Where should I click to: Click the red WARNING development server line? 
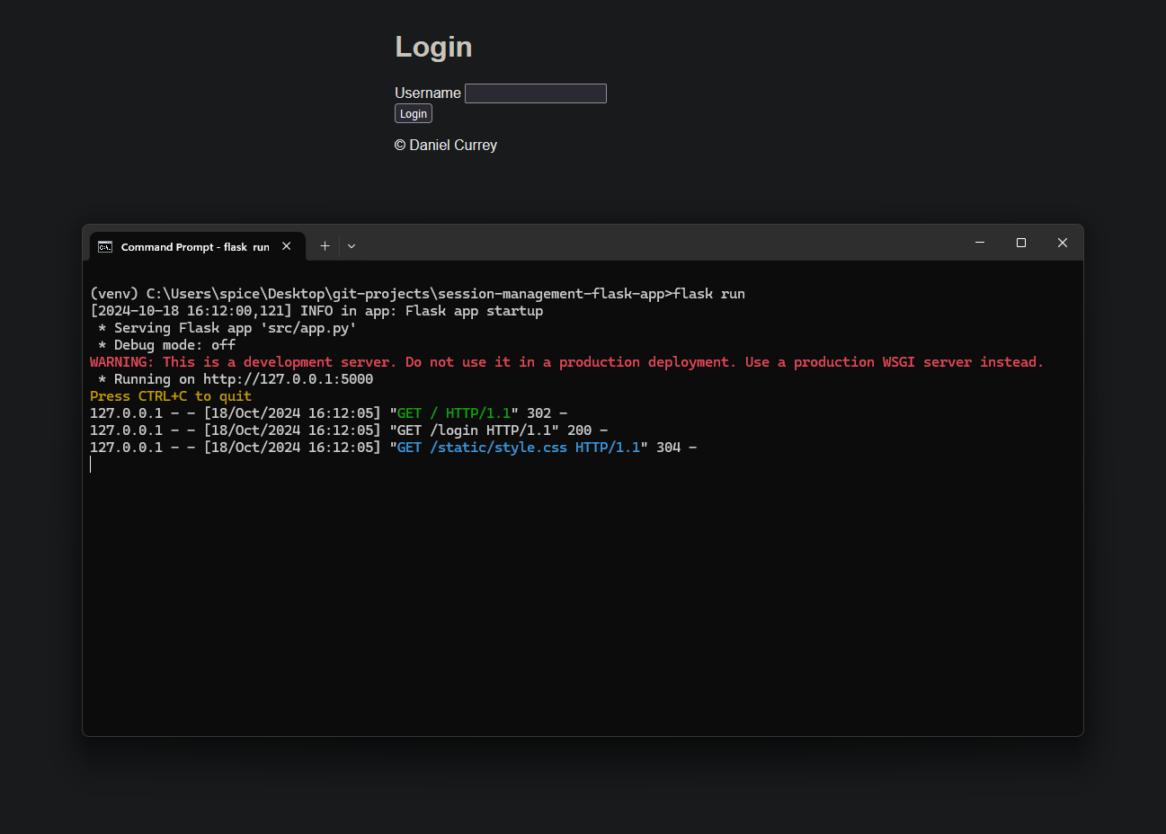566,362
